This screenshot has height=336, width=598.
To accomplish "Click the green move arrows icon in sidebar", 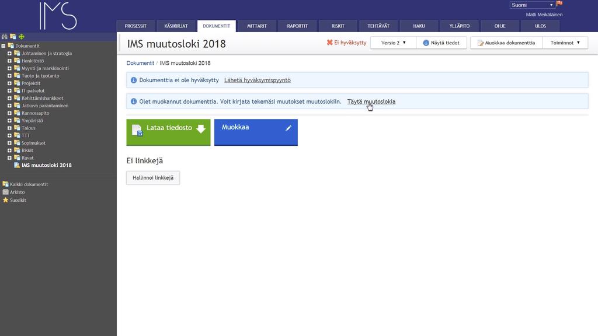I will 22,37.
